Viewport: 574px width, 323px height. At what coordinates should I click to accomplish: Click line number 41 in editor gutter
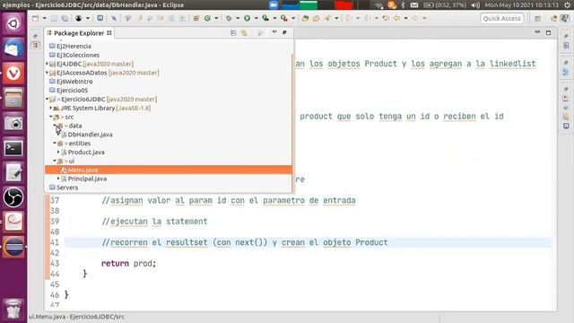pyautogui.click(x=55, y=242)
